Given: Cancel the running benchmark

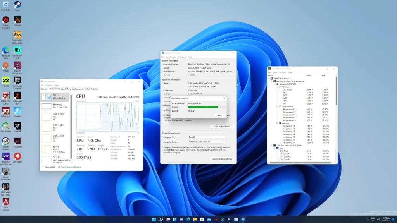Looking at the screenshot, I should tap(219, 115).
